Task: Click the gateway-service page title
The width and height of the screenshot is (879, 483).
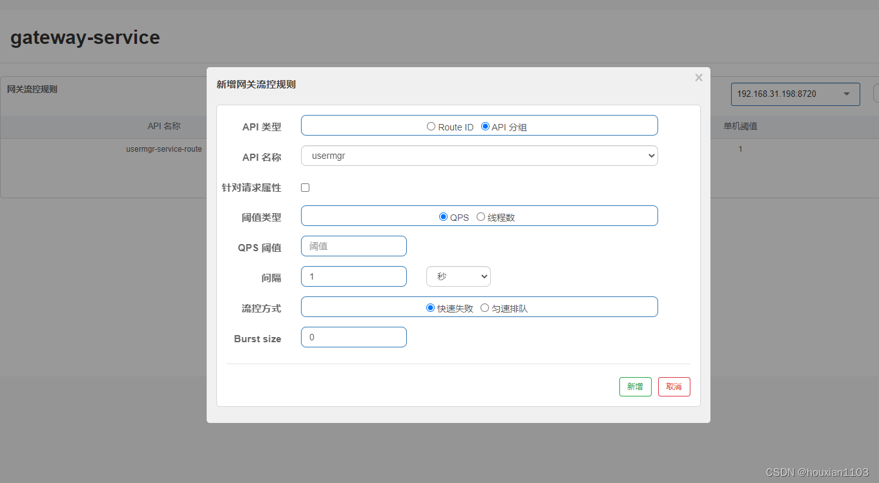Action: click(85, 37)
